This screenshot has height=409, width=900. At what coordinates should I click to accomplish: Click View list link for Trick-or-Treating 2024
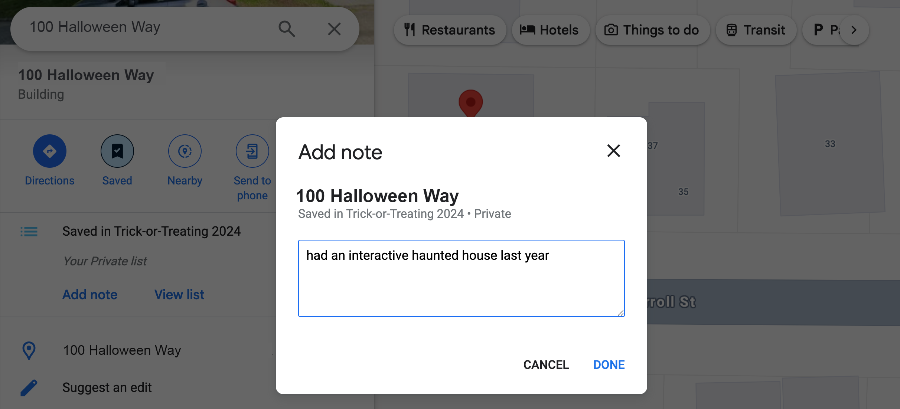tap(179, 294)
